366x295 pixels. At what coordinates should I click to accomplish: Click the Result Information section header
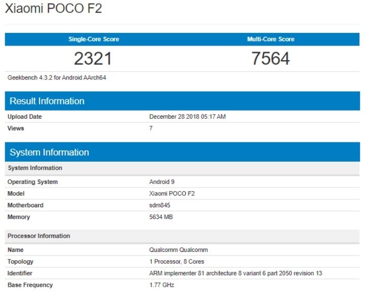coord(182,101)
